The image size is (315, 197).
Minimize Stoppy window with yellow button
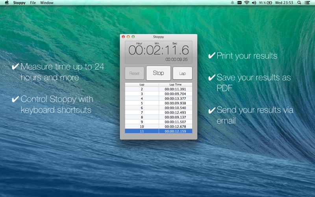click(x=128, y=37)
